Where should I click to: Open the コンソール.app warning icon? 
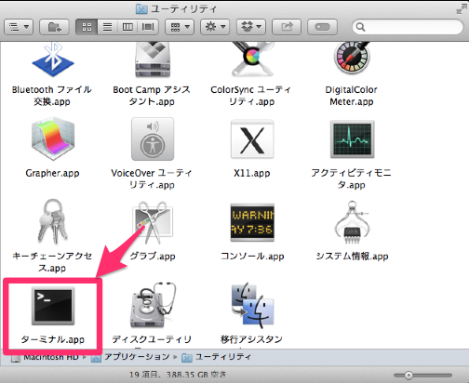point(252,222)
